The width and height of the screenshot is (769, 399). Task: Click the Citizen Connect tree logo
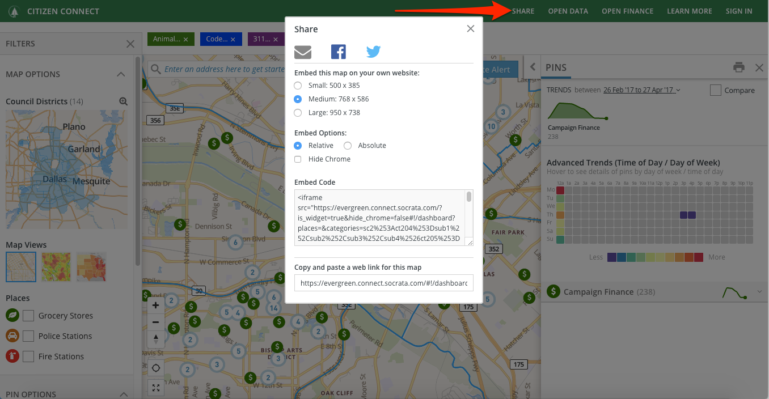pos(14,11)
